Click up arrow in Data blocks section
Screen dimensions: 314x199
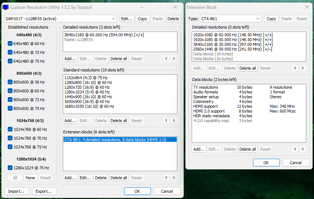pos(295,149)
